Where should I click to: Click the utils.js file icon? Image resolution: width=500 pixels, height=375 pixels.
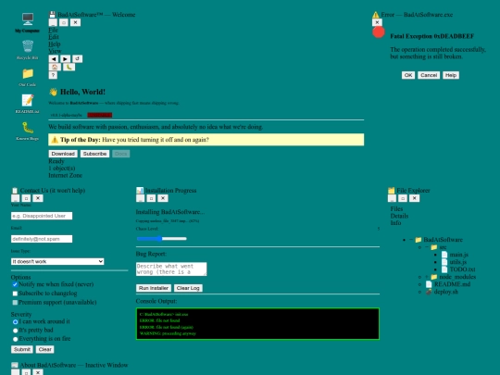point(444,262)
